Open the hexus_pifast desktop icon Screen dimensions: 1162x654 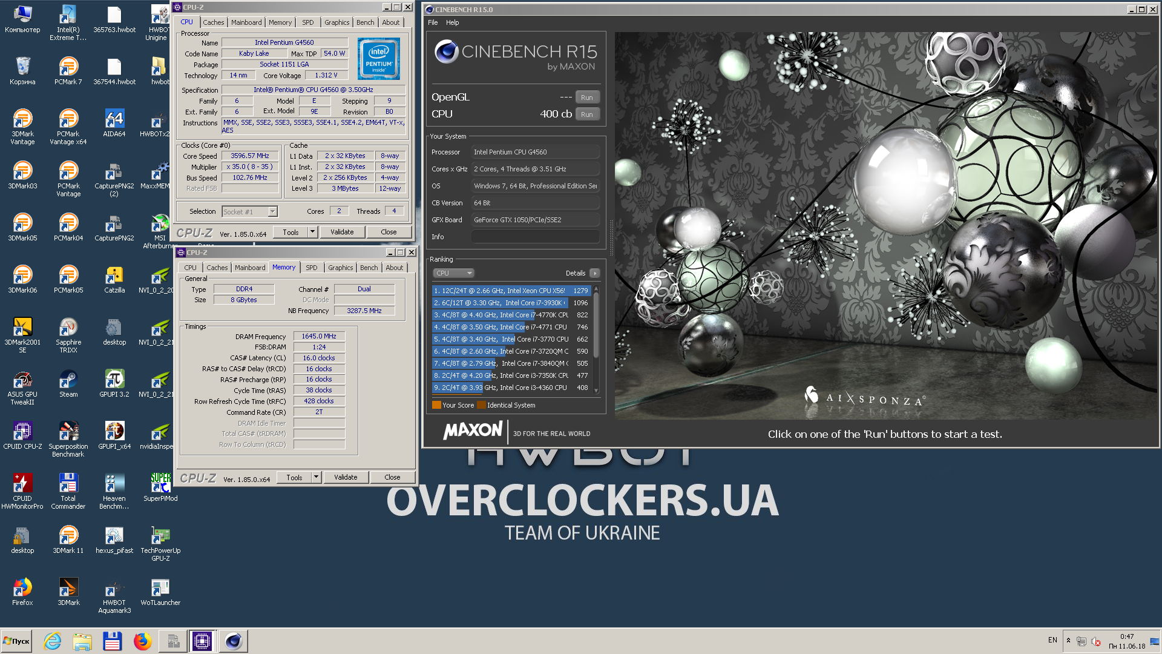[114, 540]
